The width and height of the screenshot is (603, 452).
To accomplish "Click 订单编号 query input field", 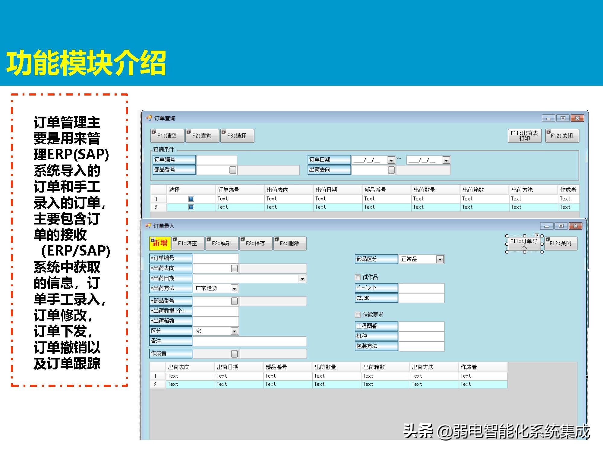I will [x=216, y=160].
